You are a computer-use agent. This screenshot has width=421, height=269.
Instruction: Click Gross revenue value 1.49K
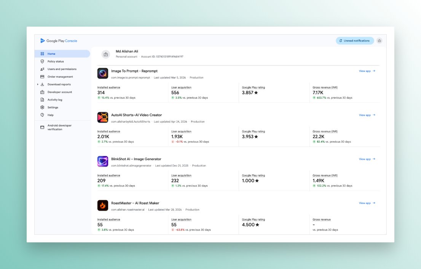click(319, 181)
